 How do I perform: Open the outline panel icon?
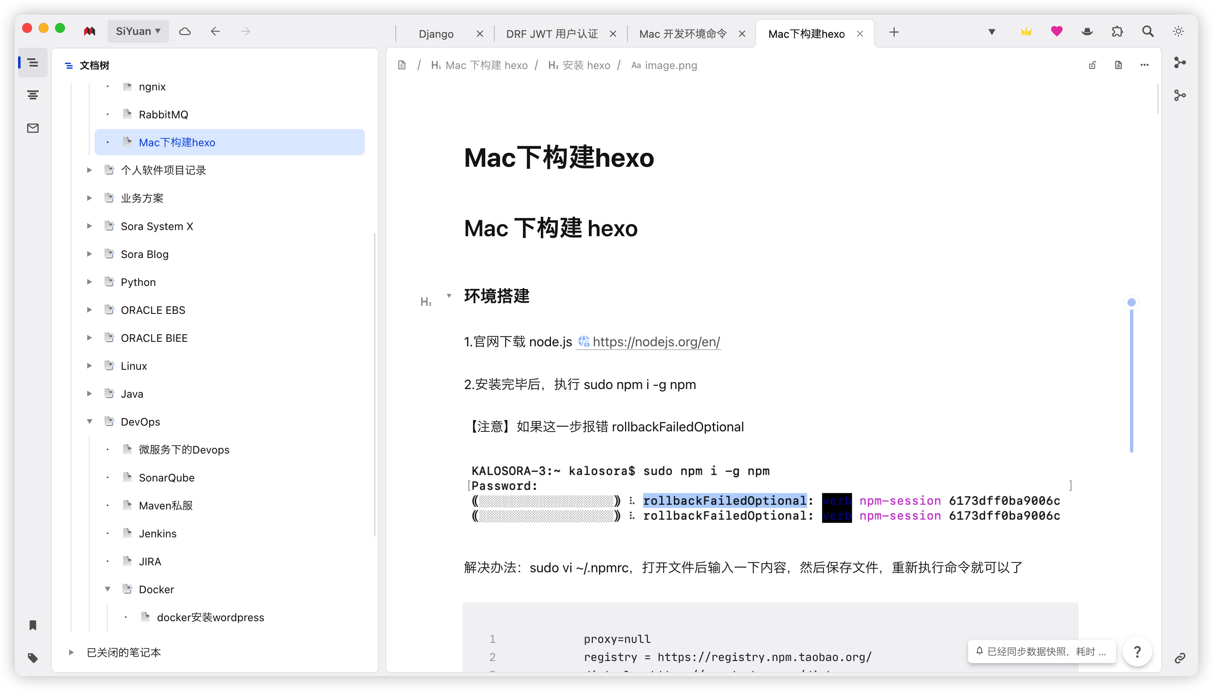click(x=33, y=95)
